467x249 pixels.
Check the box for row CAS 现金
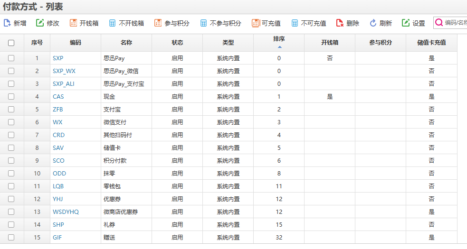click(x=11, y=96)
